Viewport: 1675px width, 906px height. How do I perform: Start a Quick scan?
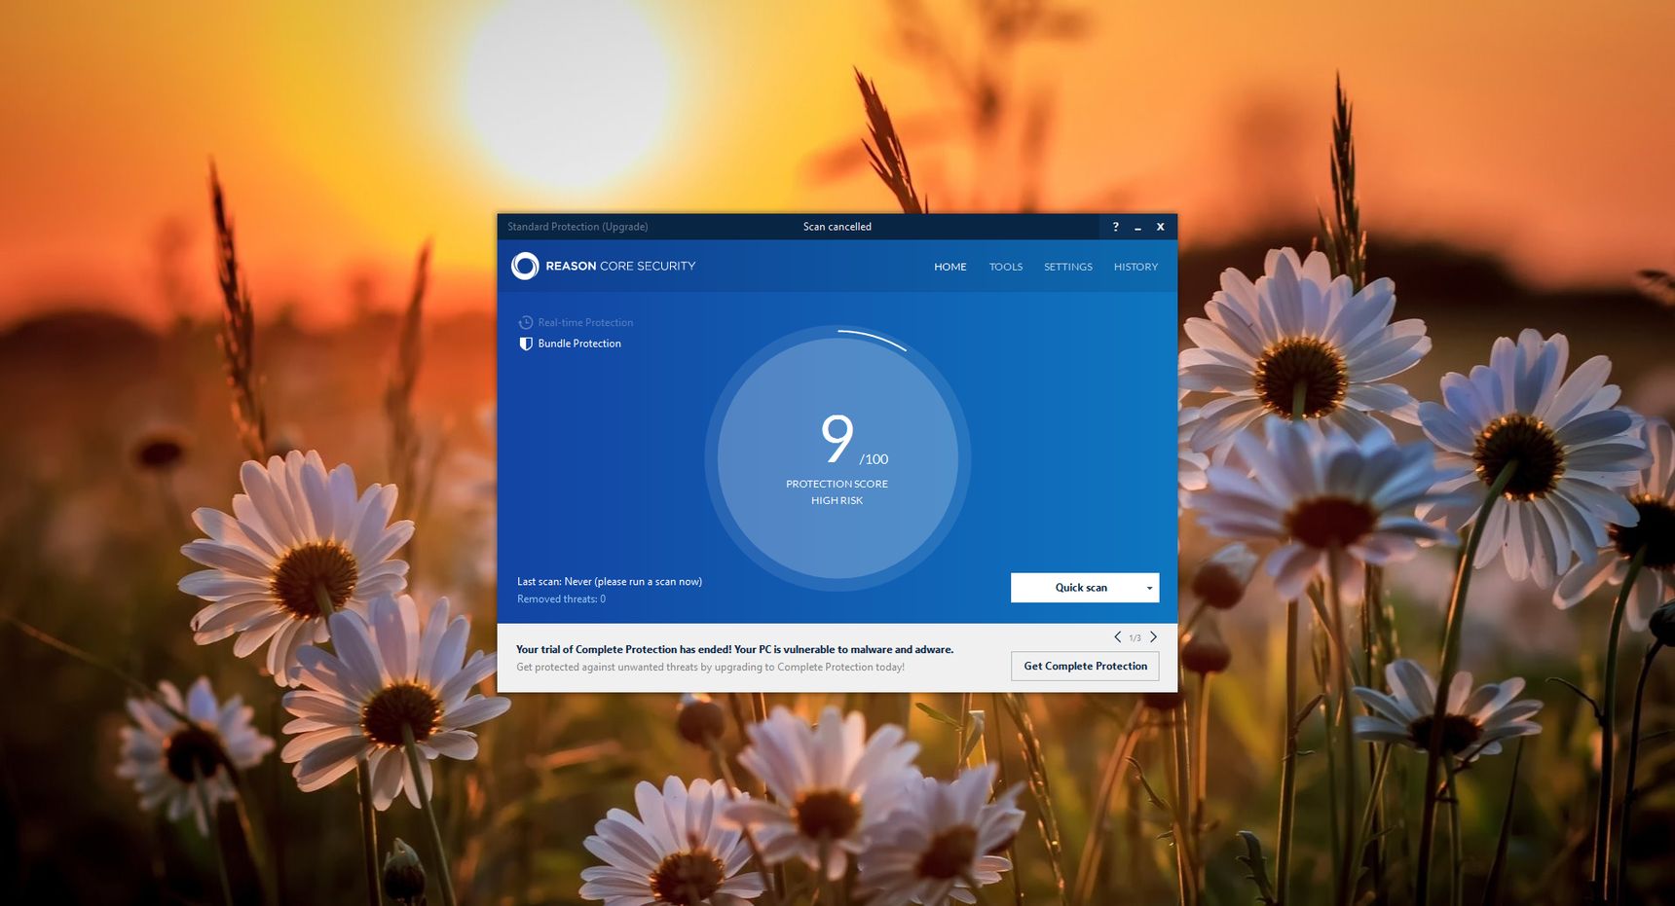click(1081, 588)
